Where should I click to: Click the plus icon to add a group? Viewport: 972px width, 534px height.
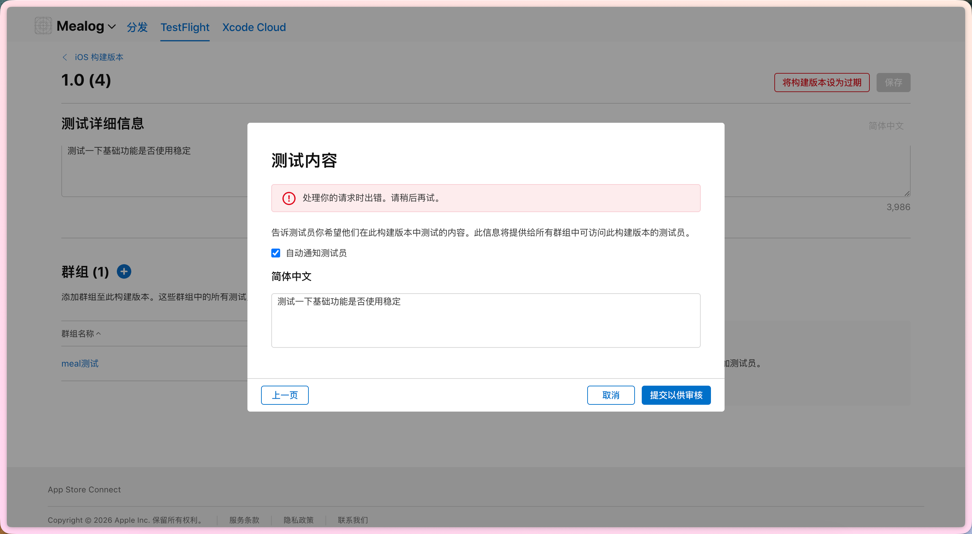click(124, 271)
